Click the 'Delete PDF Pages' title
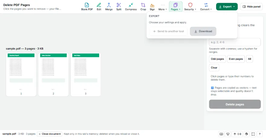Viewport: 266px width, 138px height. click(17, 5)
